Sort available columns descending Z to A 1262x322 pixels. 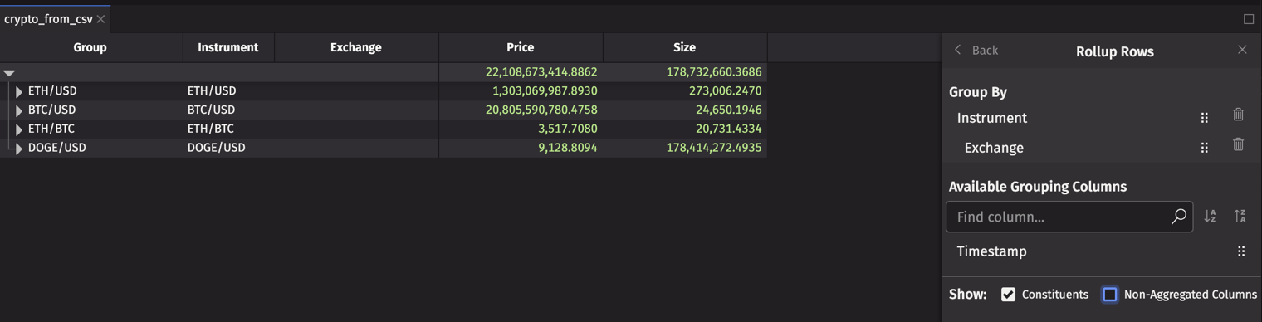pos(1240,217)
